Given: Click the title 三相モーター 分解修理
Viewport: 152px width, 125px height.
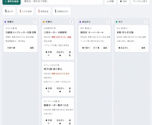Looking at the screenshot, I should (x=55, y=32).
